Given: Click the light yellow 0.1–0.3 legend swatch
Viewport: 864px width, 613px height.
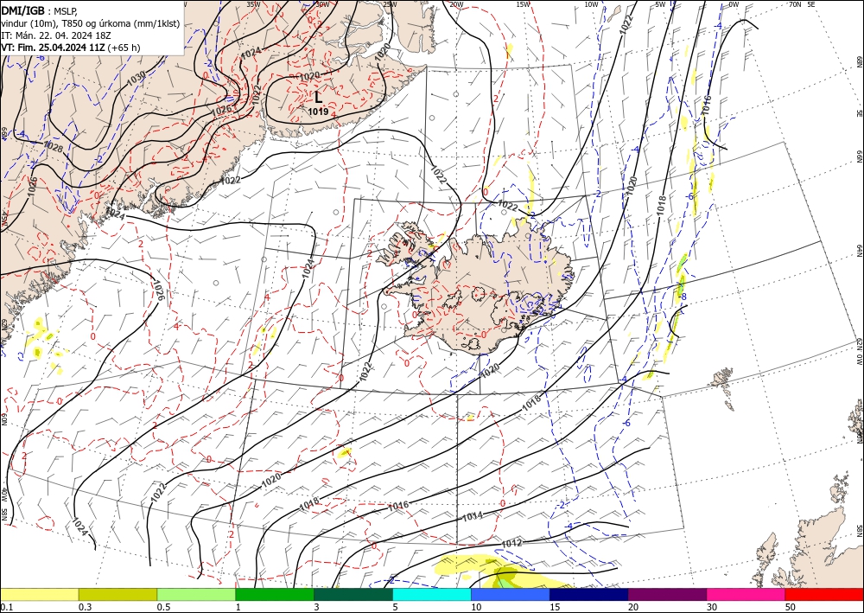Looking at the screenshot, I should (x=39, y=595).
